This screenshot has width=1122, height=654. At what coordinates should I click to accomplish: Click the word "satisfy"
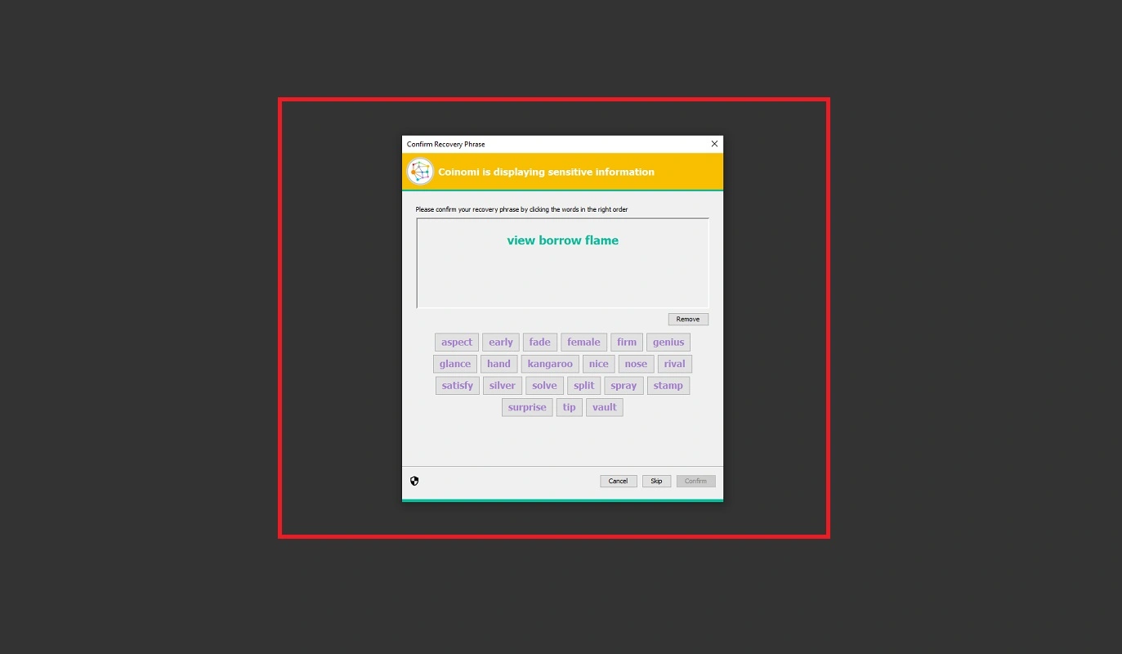pyautogui.click(x=458, y=386)
